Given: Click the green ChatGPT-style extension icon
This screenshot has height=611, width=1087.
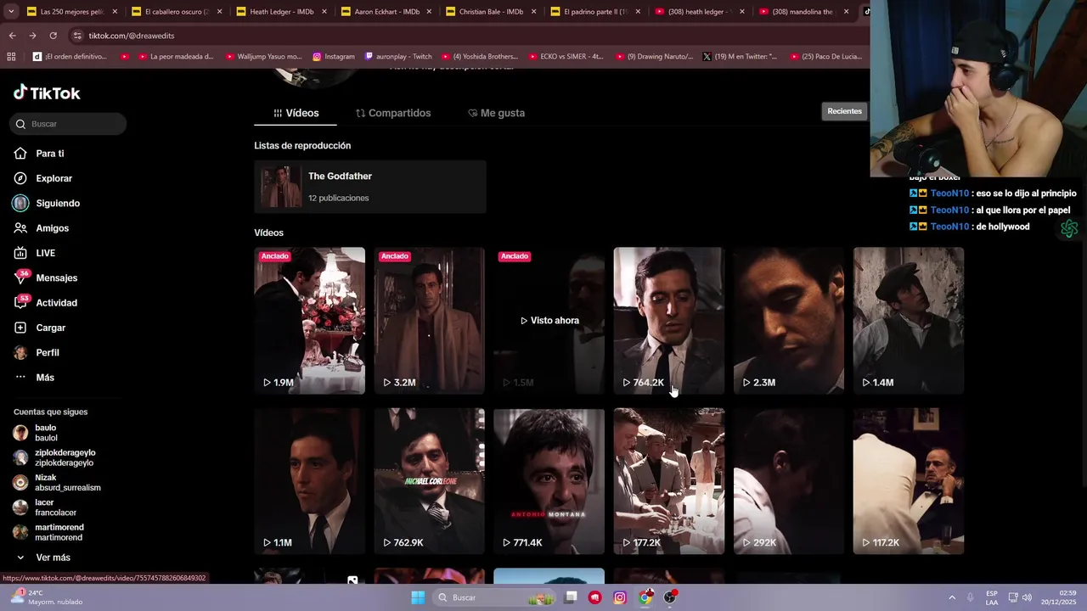Looking at the screenshot, I should tap(1069, 228).
